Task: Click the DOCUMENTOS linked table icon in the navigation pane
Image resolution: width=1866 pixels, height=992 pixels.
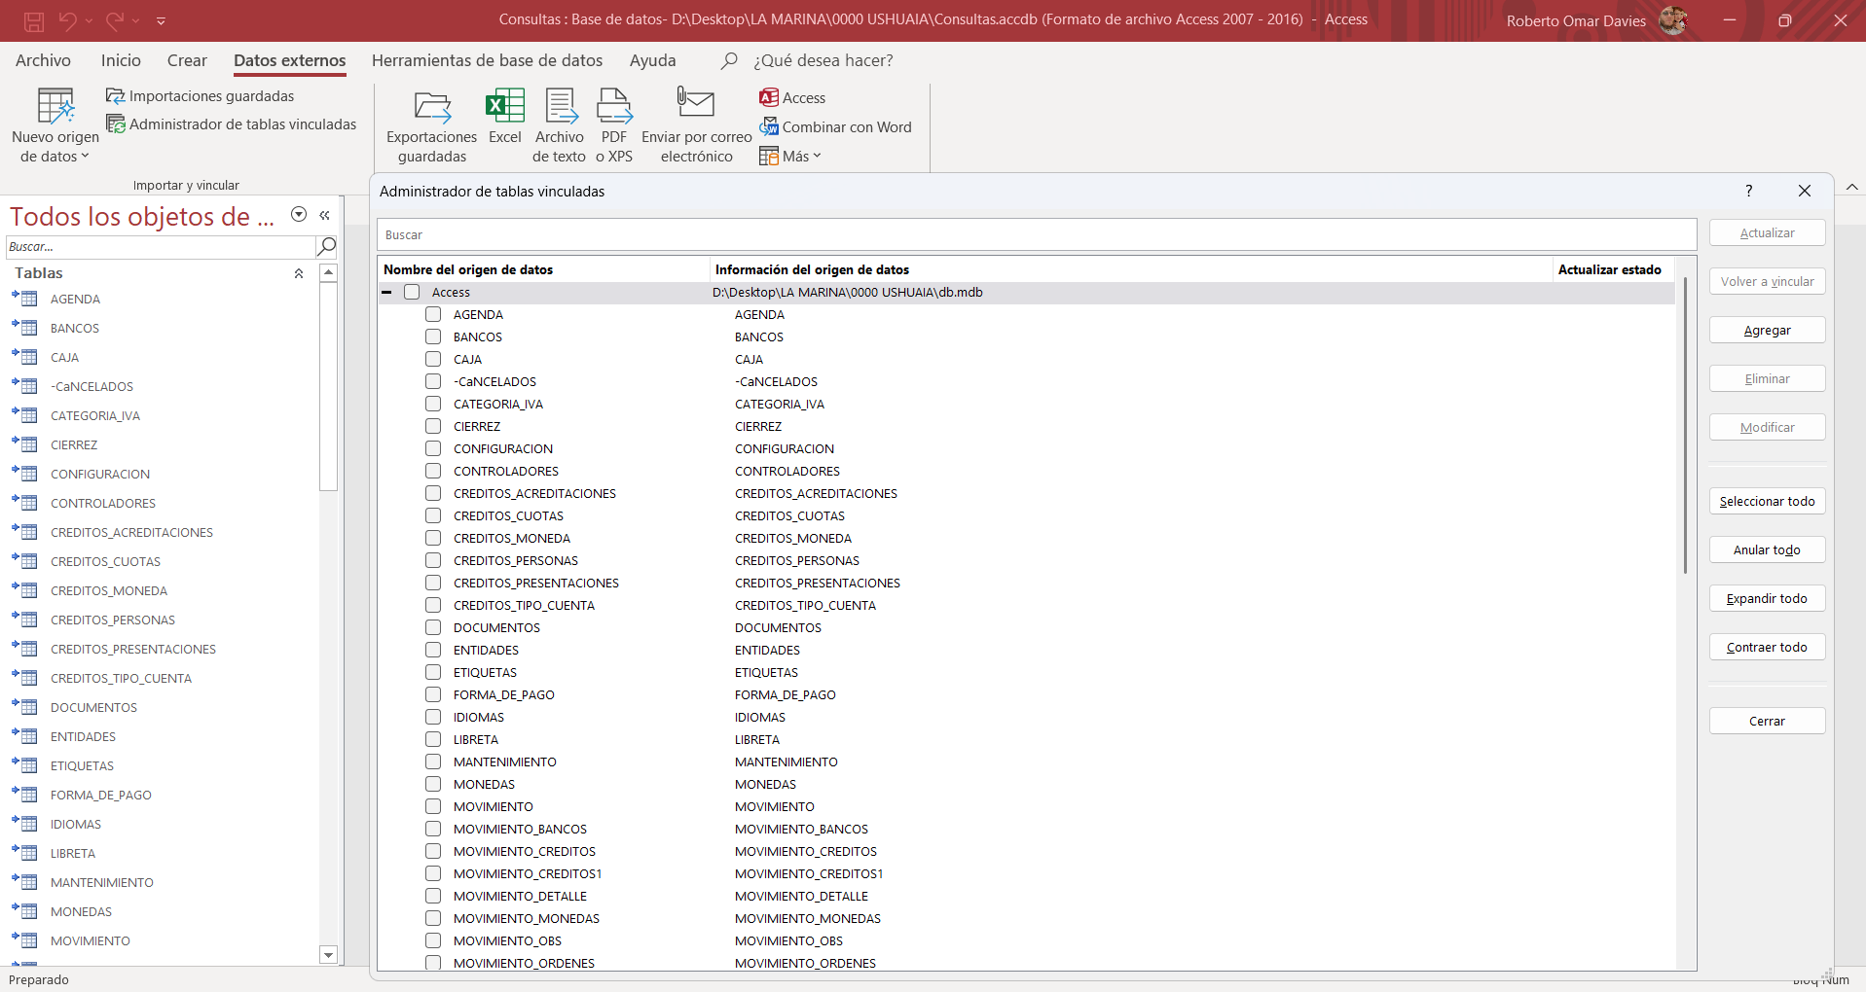Action: pos(24,707)
